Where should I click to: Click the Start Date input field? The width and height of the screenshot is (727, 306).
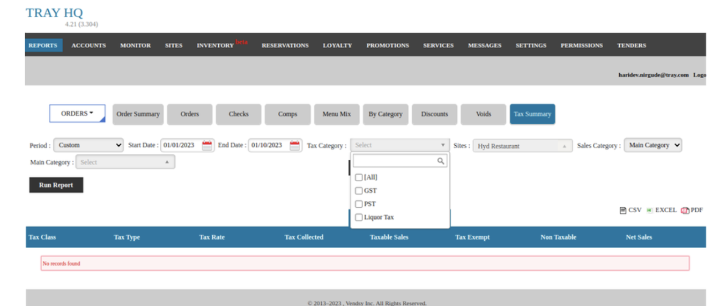[x=181, y=145]
